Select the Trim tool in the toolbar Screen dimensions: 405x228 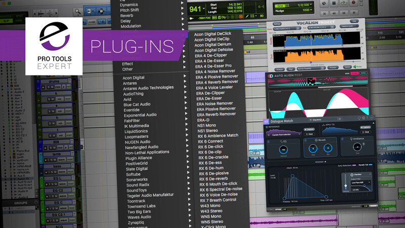91,11
